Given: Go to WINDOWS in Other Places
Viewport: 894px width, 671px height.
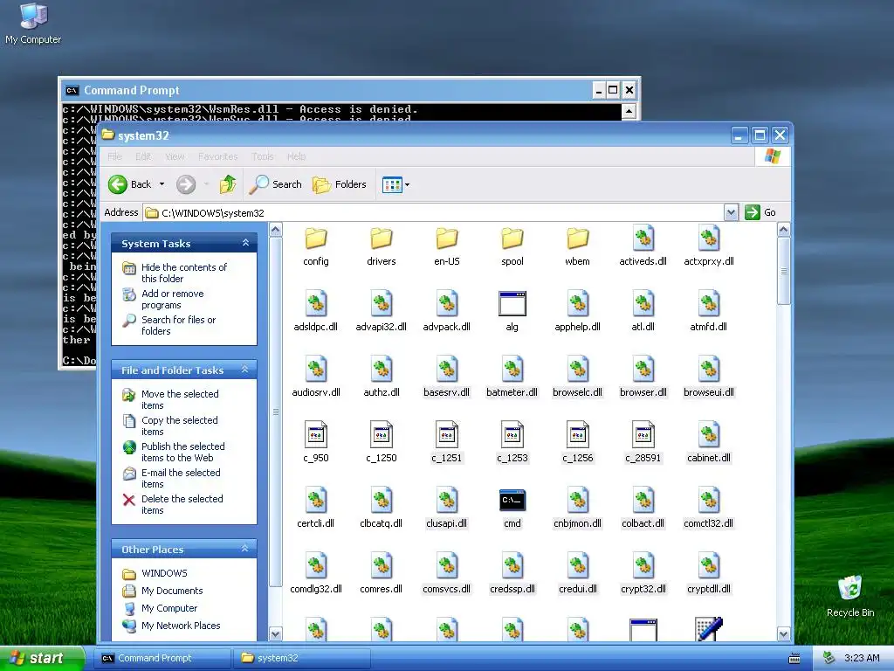Looking at the screenshot, I should coord(164,573).
